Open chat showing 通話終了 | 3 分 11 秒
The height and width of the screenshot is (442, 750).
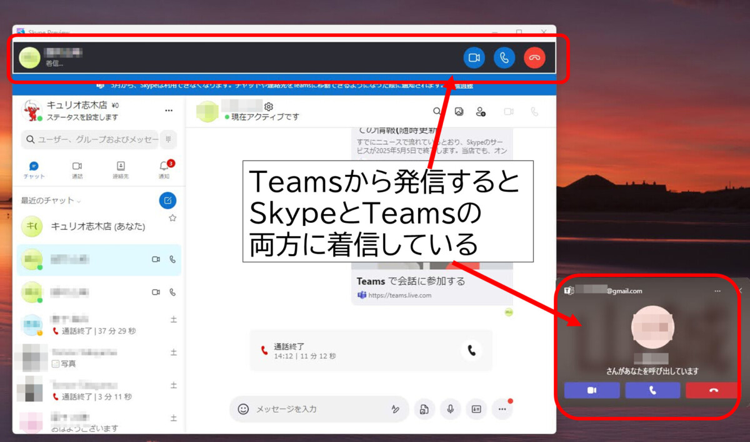tap(98, 390)
